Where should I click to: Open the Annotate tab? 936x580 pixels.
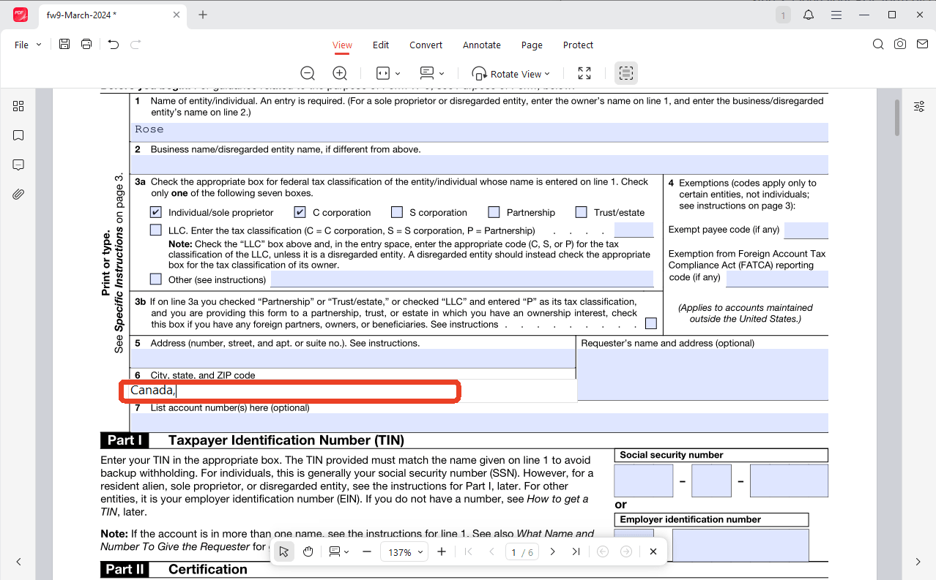click(x=482, y=45)
